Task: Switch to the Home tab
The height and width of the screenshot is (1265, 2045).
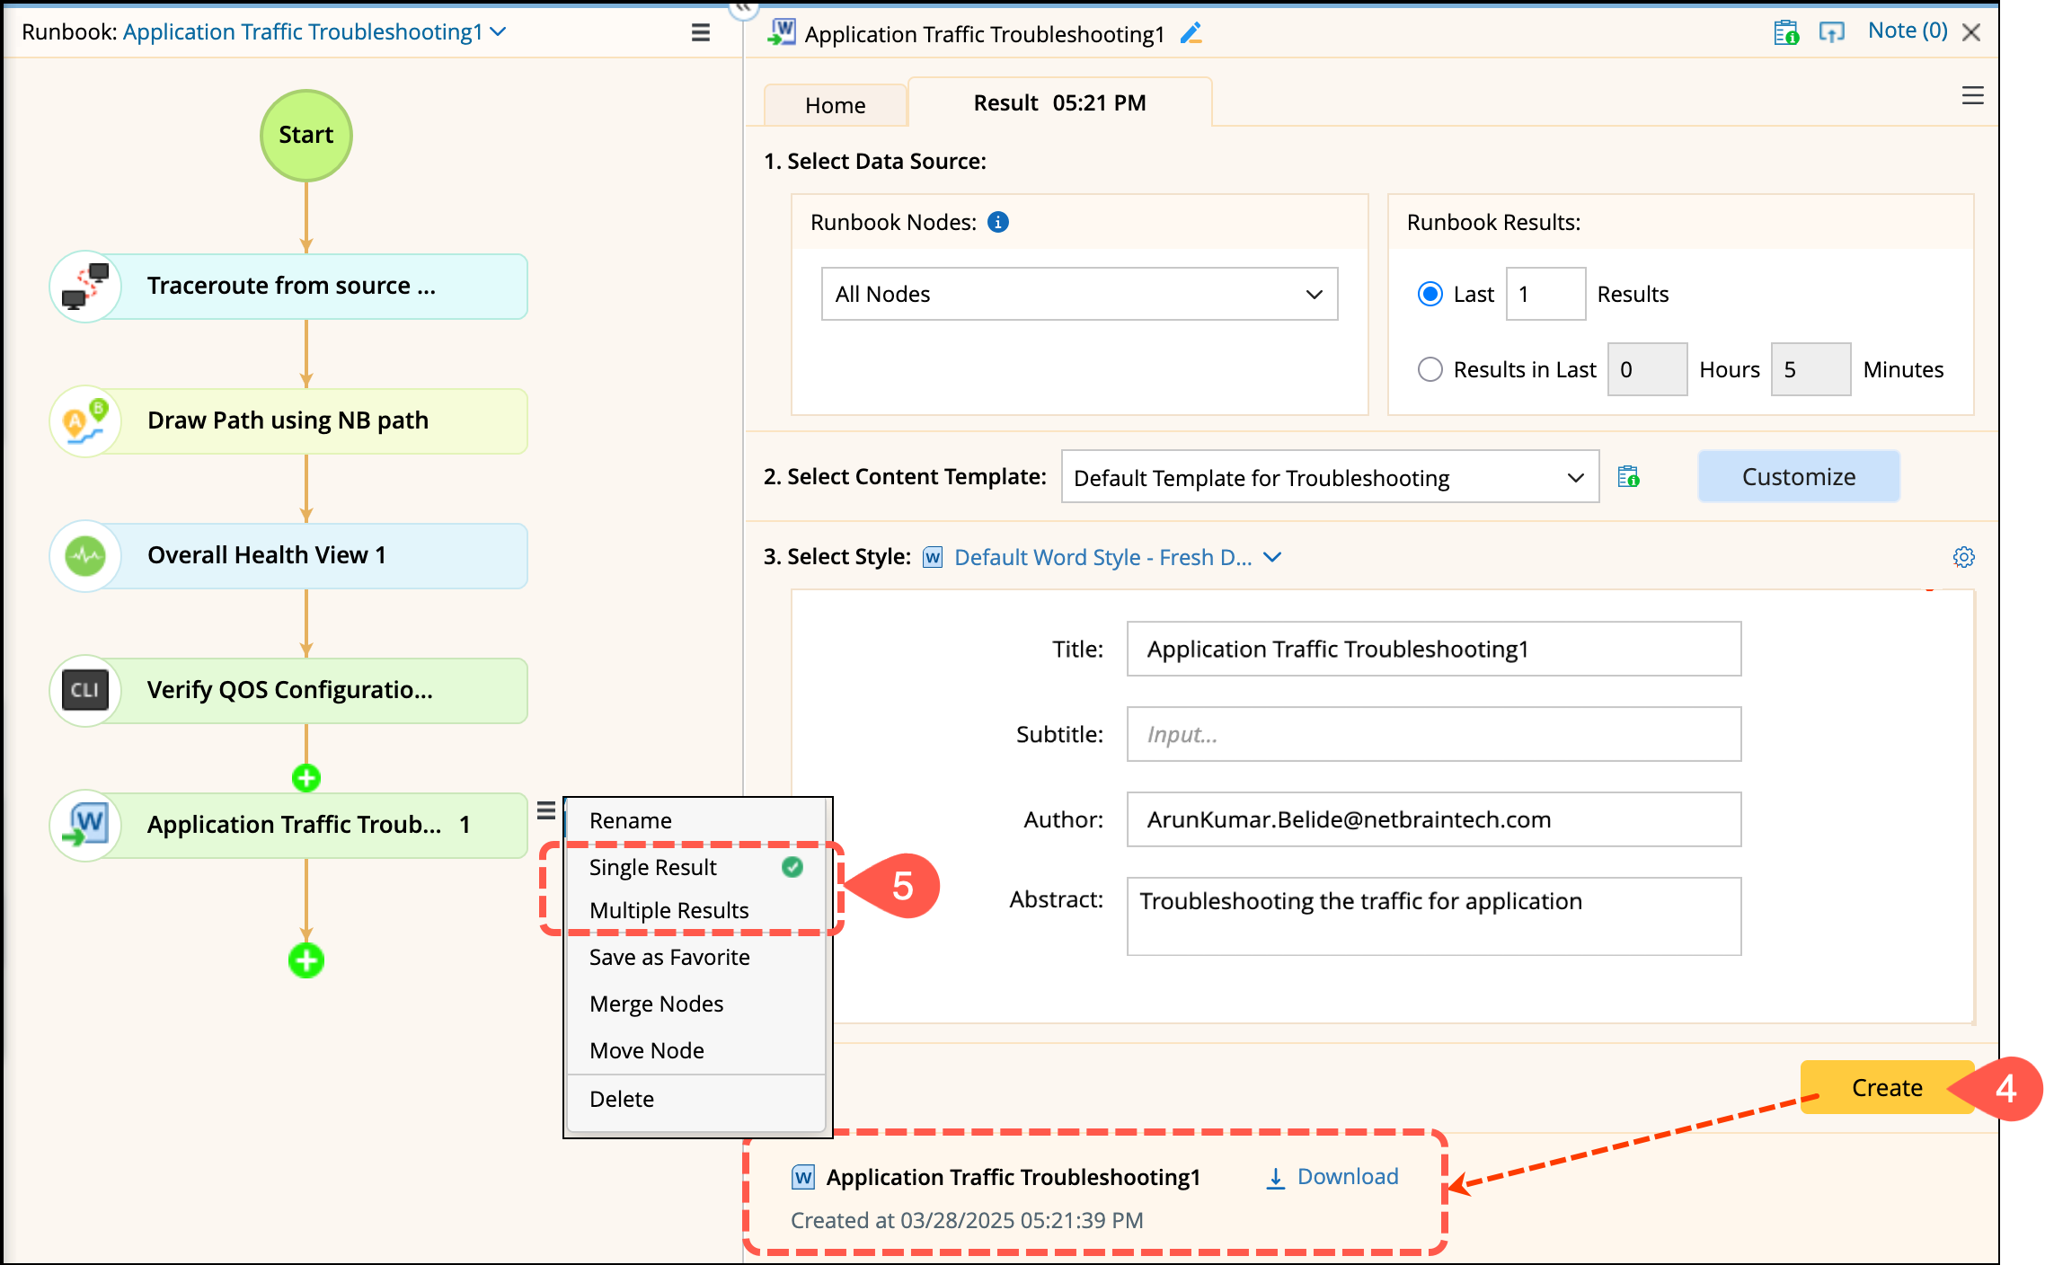Action: point(835,105)
